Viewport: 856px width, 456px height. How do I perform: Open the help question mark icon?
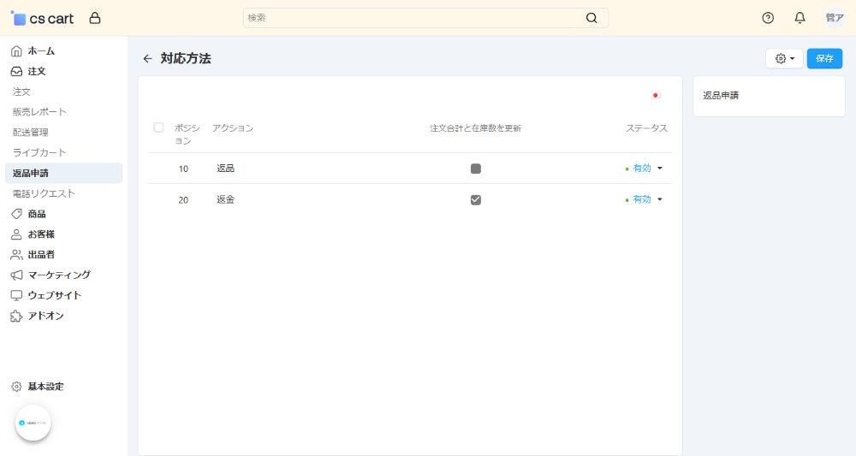click(x=768, y=18)
